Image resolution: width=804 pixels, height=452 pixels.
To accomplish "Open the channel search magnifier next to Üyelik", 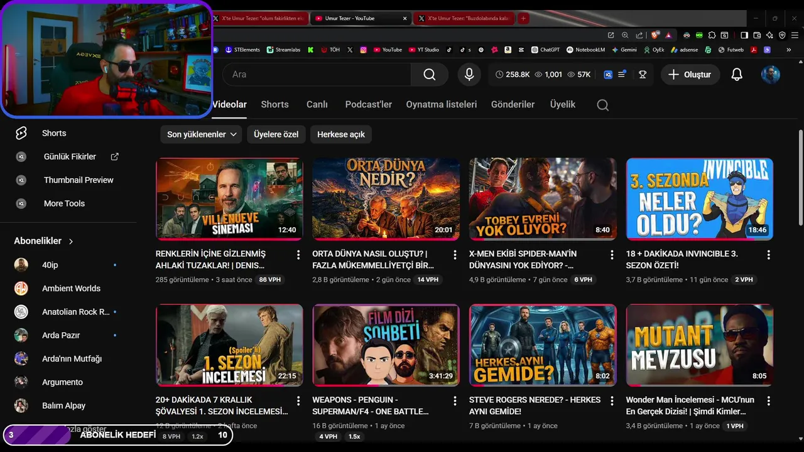I will (602, 105).
